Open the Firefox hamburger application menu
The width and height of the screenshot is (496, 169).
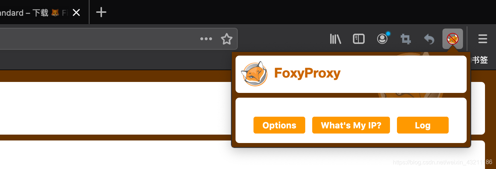coord(483,39)
